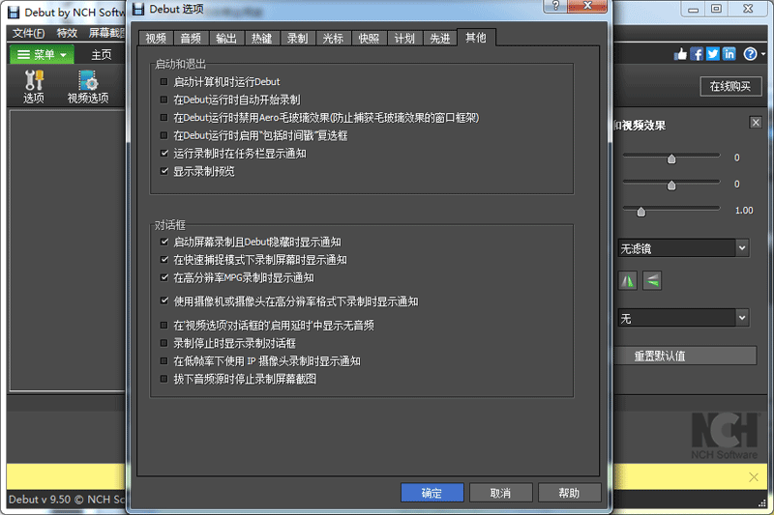Enable 在Debut运行时自动开始录制 checkbox

164,100
